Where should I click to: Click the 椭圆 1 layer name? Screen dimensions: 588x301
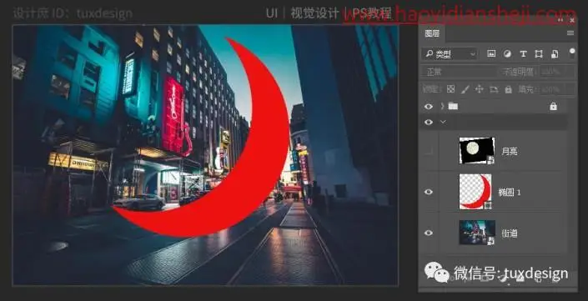tap(510, 193)
